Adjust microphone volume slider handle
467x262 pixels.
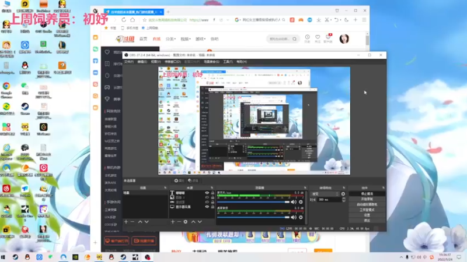pos(287,202)
